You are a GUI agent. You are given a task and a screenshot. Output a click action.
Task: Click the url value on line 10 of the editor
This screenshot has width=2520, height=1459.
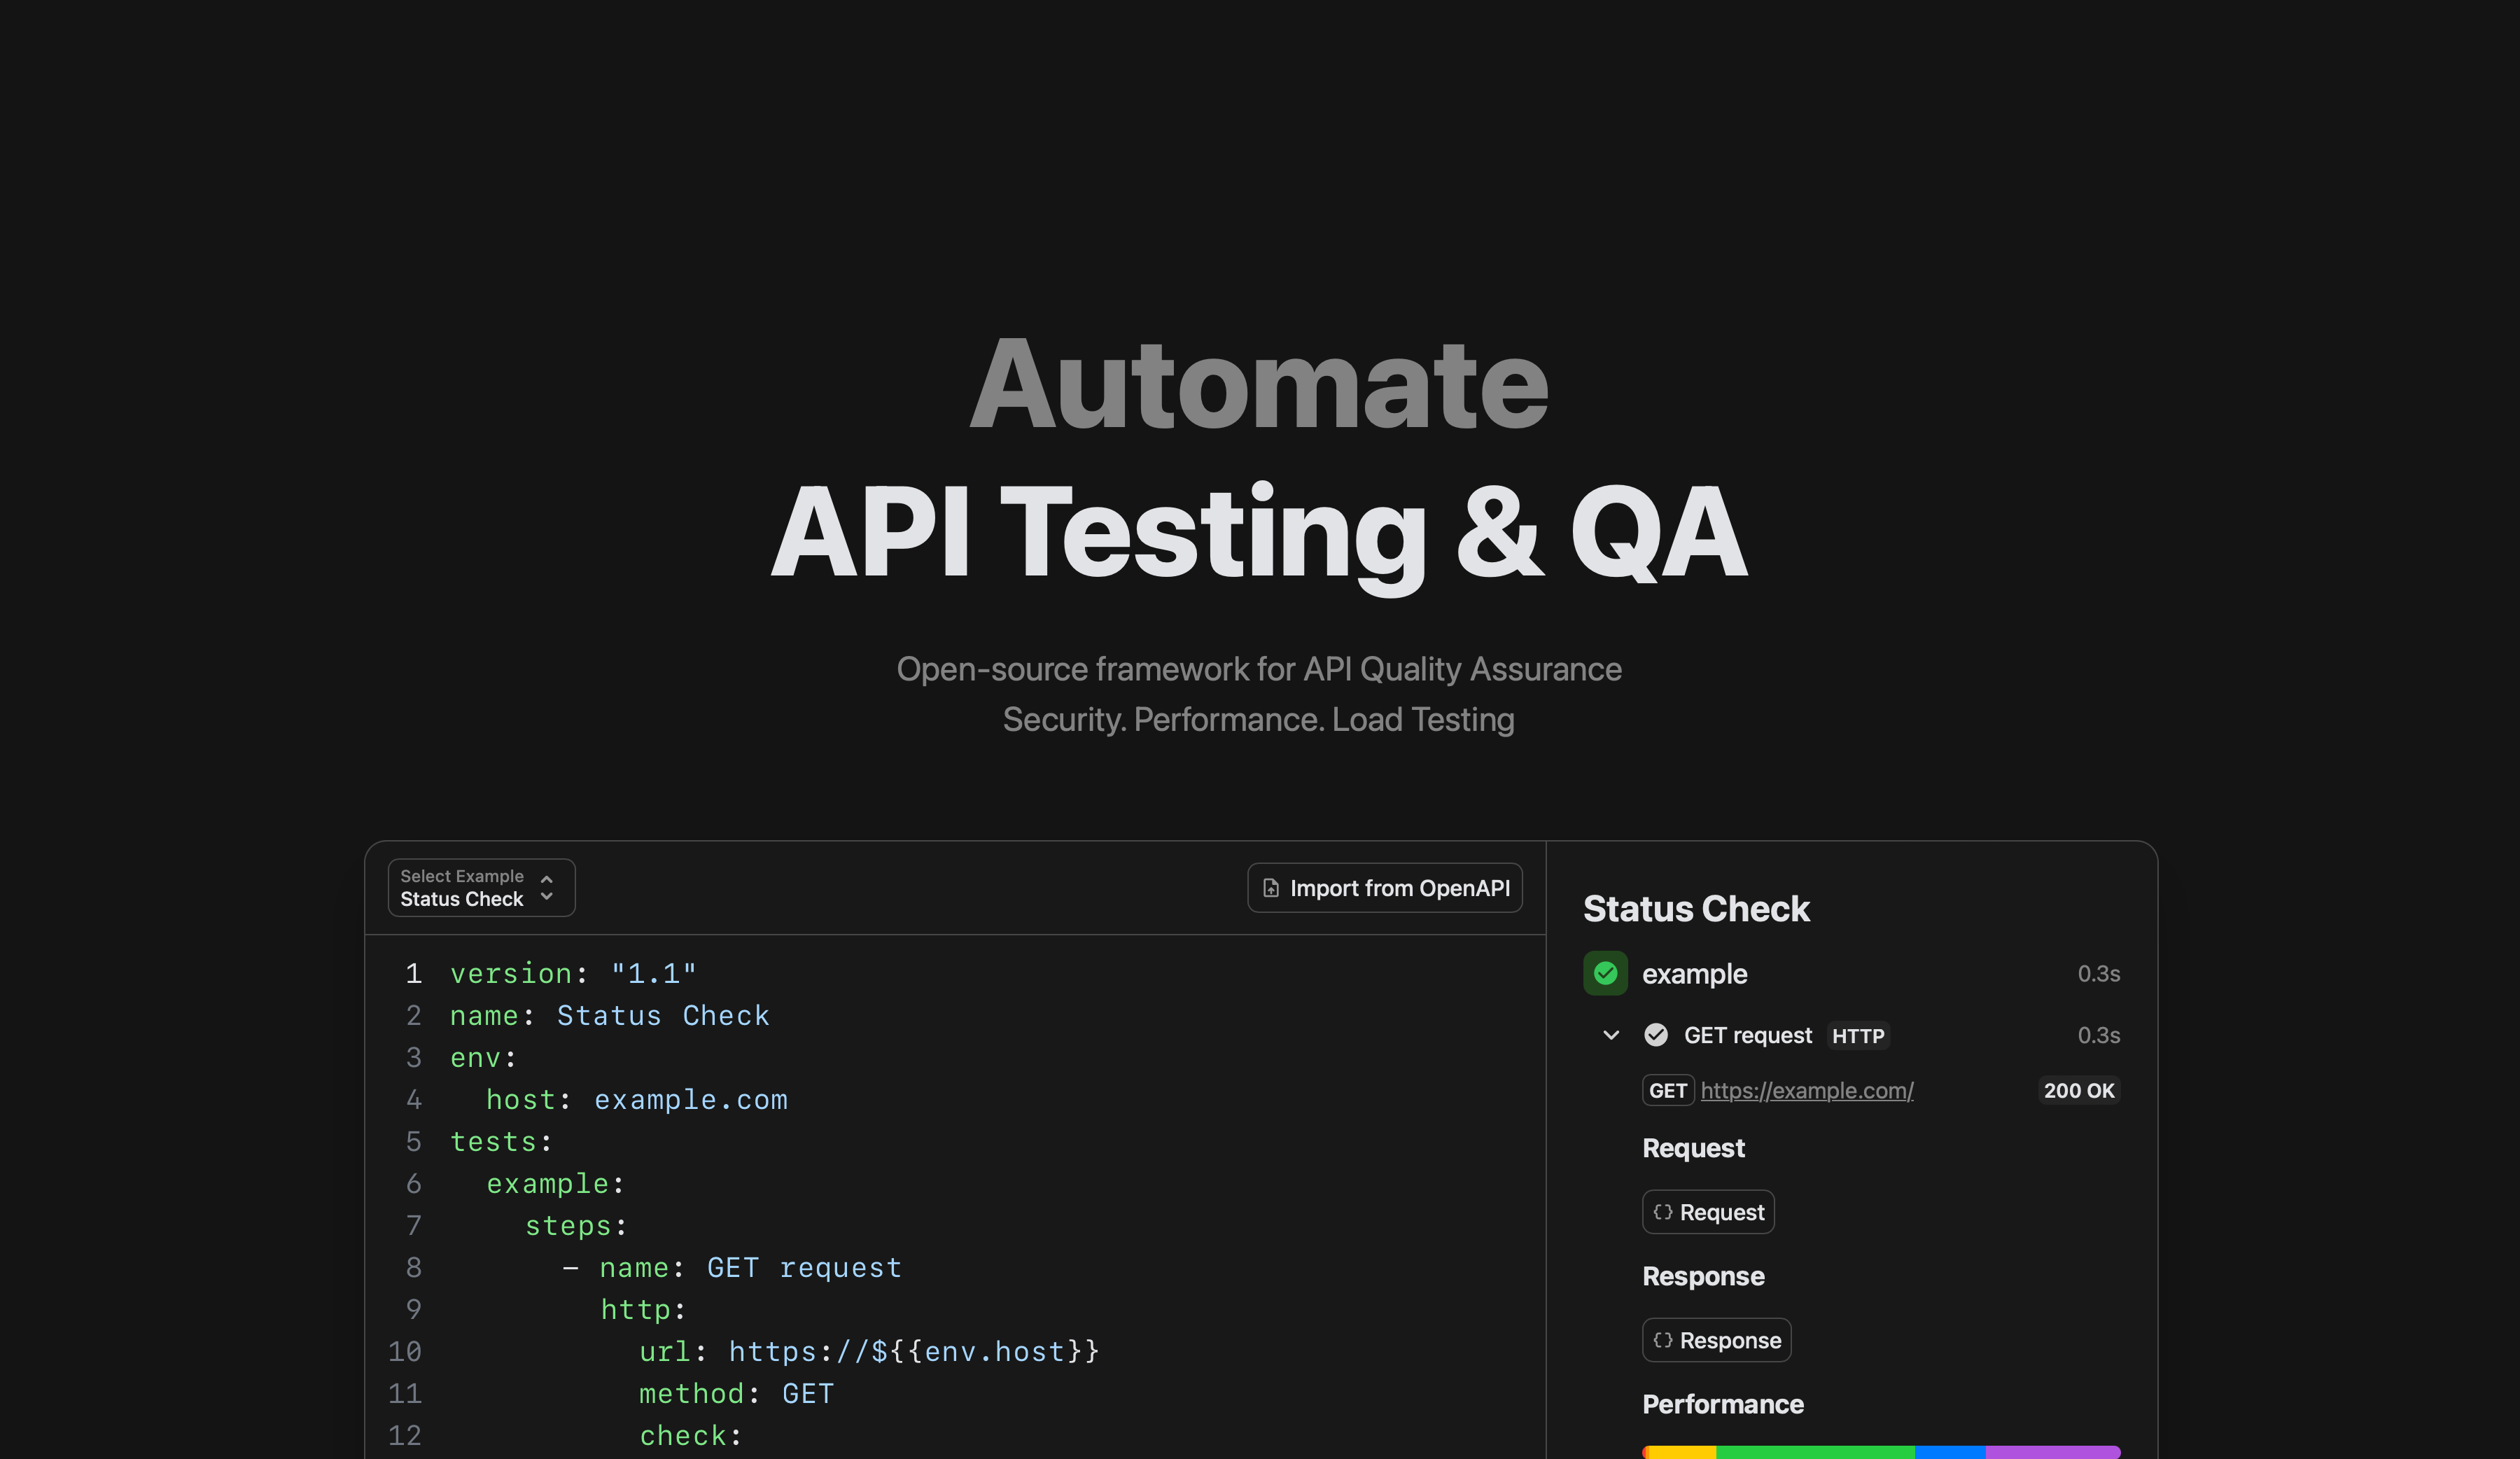point(912,1351)
